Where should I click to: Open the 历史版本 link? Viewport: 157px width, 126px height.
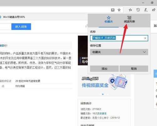pos(102,113)
